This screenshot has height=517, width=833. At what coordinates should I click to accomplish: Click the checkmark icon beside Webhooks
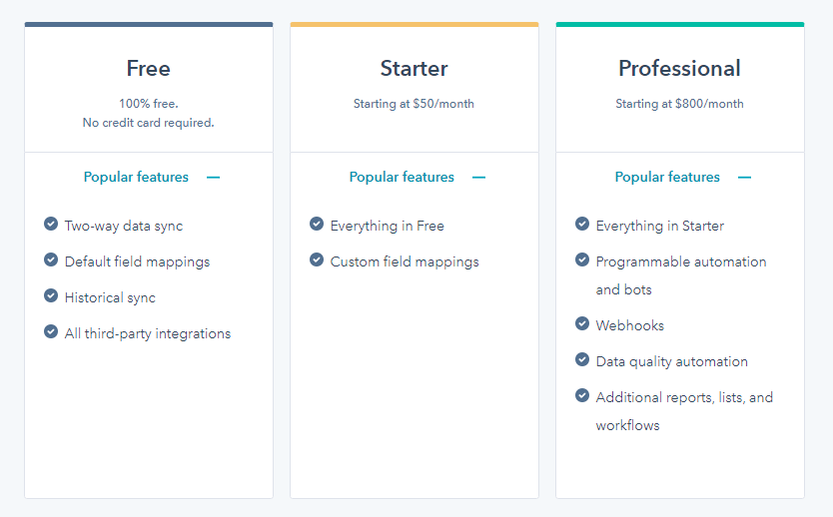pyautogui.click(x=582, y=324)
